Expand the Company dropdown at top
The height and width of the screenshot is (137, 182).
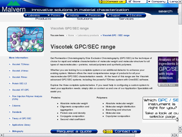157,2
